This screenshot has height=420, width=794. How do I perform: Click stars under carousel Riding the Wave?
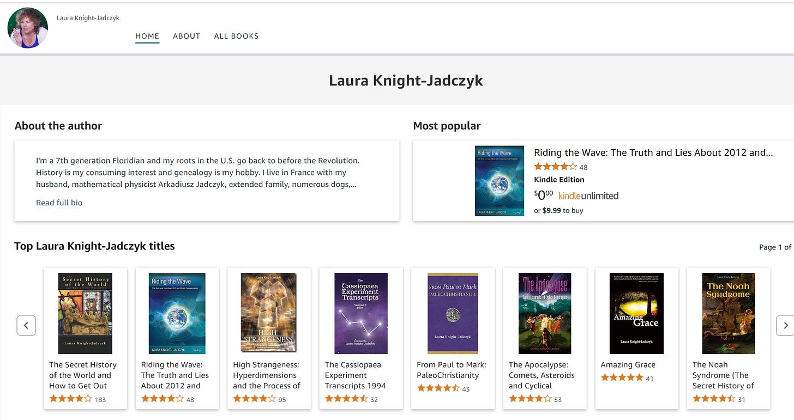(x=163, y=399)
